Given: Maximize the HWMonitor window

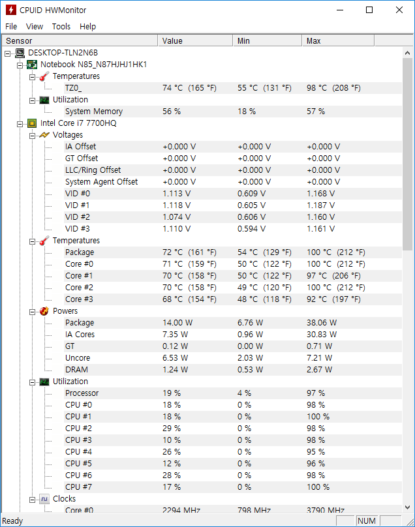Looking at the screenshot, I should pyautogui.click(x=369, y=10).
